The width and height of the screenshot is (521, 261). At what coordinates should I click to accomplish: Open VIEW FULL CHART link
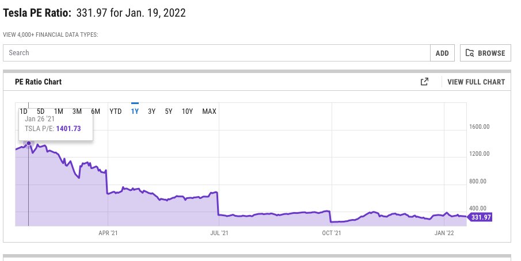pos(476,82)
